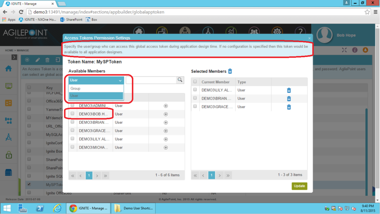
Task: Select the Settings gear icon in the header
Action: (x=277, y=32)
